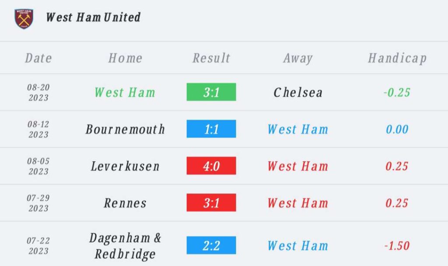
Task: Select Dagenham & Redbridge team name
Action: pyautogui.click(x=125, y=246)
